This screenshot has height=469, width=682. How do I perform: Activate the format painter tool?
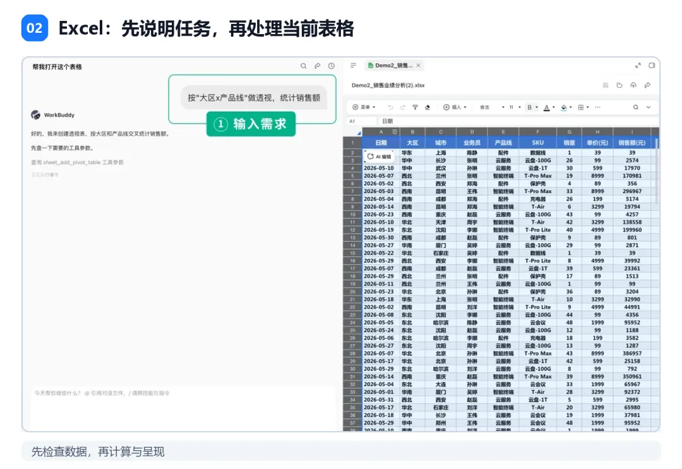coord(415,107)
